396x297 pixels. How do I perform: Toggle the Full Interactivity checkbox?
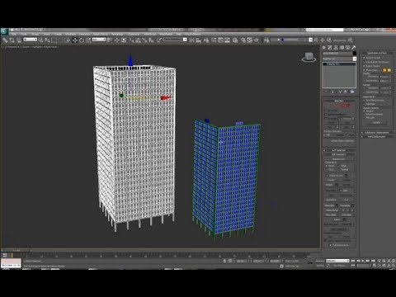coord(330,245)
